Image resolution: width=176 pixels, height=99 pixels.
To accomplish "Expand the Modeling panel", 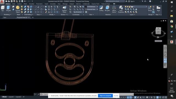I will 7,15.
